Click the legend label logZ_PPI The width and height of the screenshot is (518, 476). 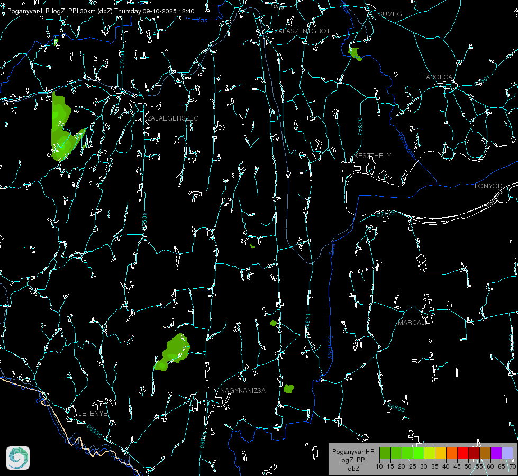click(353, 460)
